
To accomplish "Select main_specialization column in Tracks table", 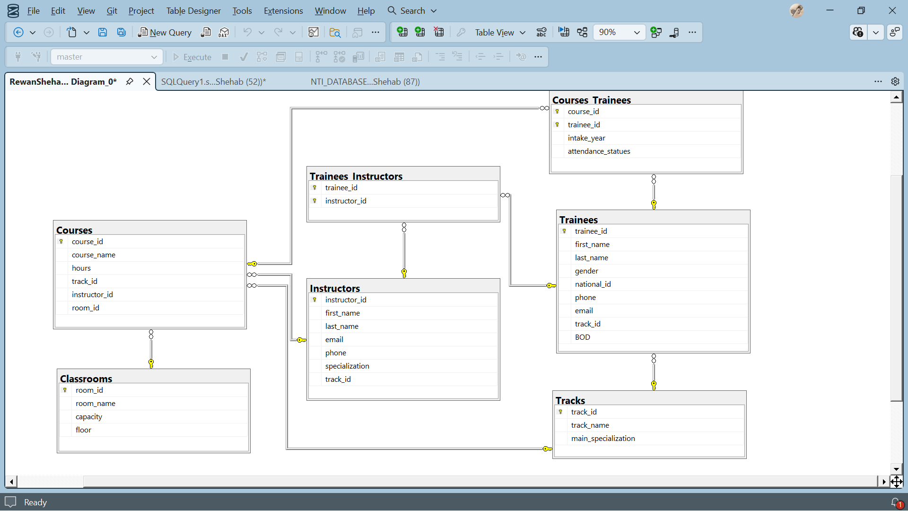I will (x=650, y=438).
